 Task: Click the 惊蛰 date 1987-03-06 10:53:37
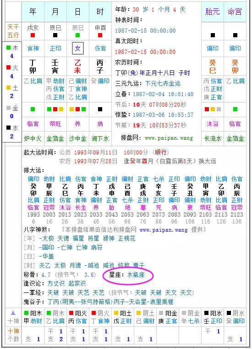[163, 115]
